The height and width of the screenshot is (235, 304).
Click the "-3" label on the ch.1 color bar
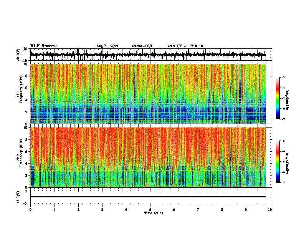coord(283,77)
